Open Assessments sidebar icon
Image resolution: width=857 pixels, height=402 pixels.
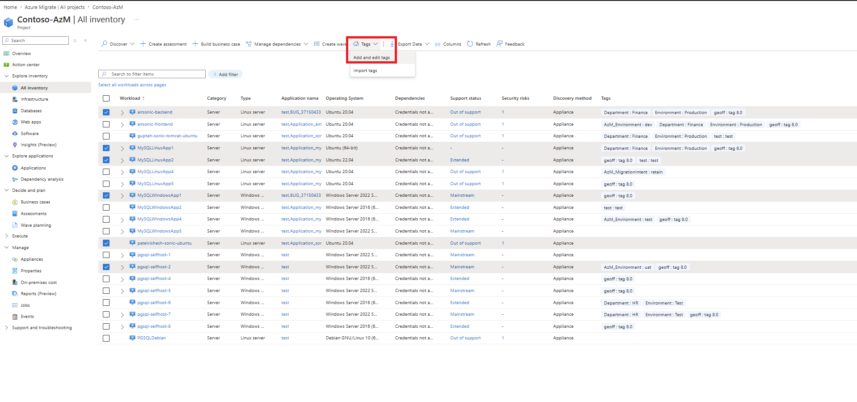15,214
